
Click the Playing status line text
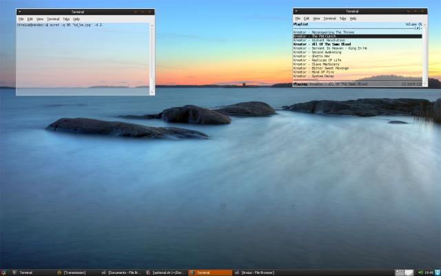click(331, 84)
